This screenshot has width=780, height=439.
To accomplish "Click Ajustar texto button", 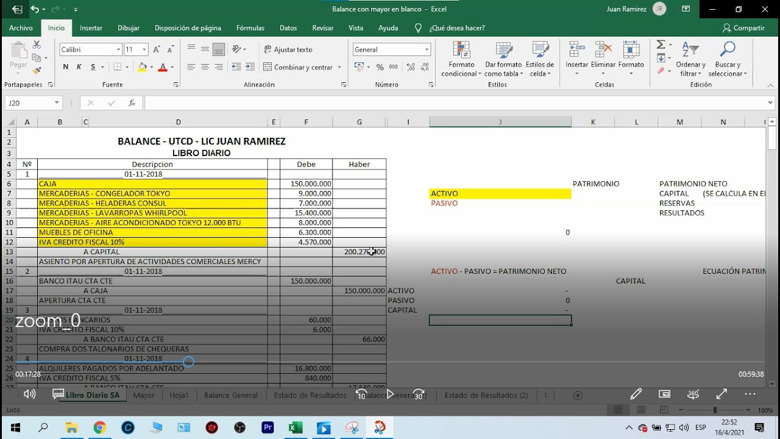I will [x=288, y=49].
